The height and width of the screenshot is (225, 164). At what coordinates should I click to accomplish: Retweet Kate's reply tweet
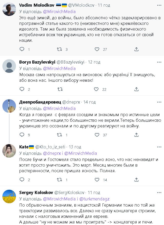pyautogui.click(x=59, y=180)
